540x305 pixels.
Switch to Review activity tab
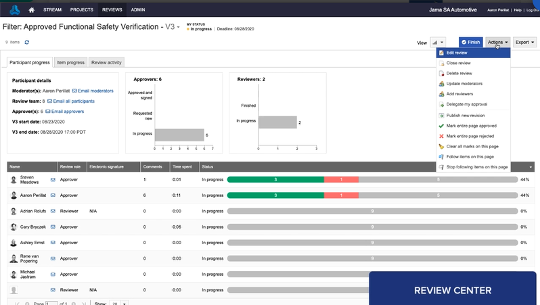(106, 62)
